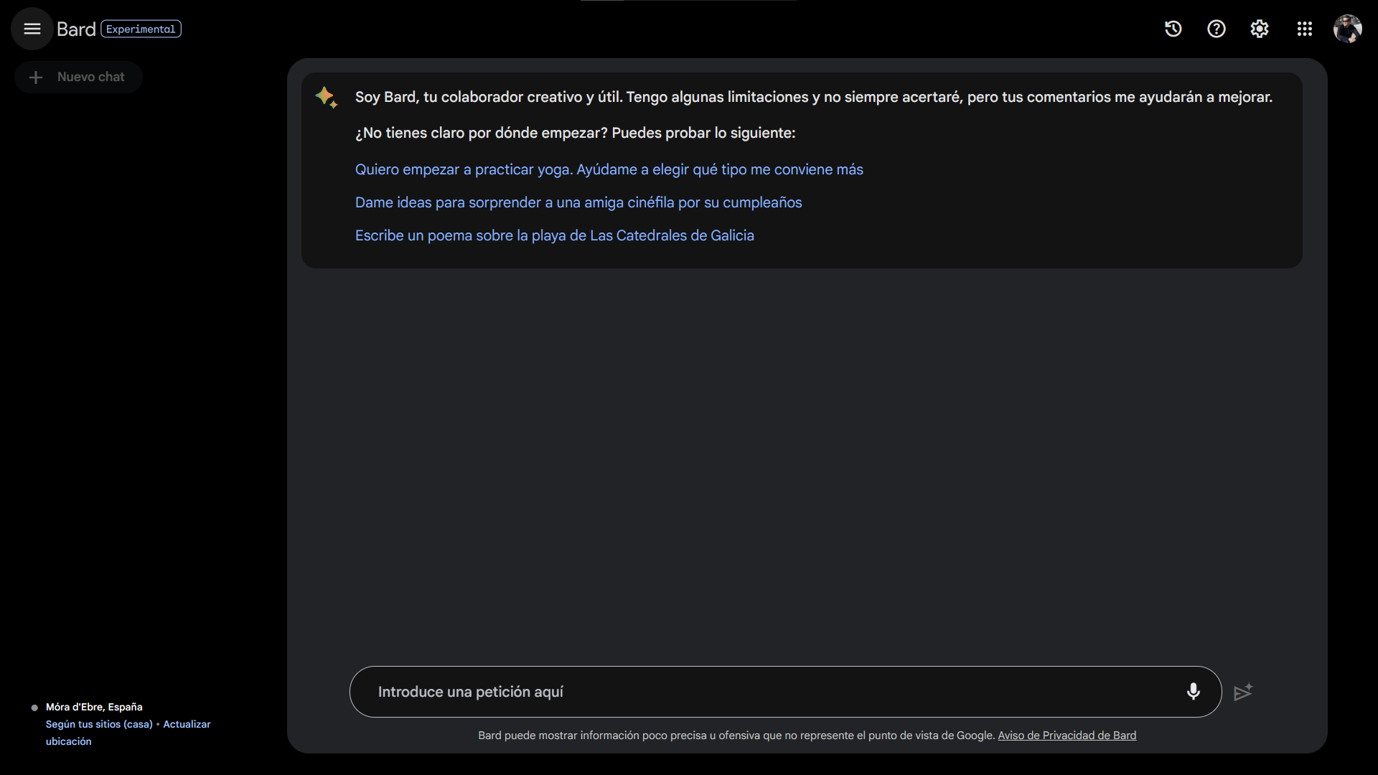The image size is (1378, 775).
Task: Click the Bard logo text
Action: point(76,29)
